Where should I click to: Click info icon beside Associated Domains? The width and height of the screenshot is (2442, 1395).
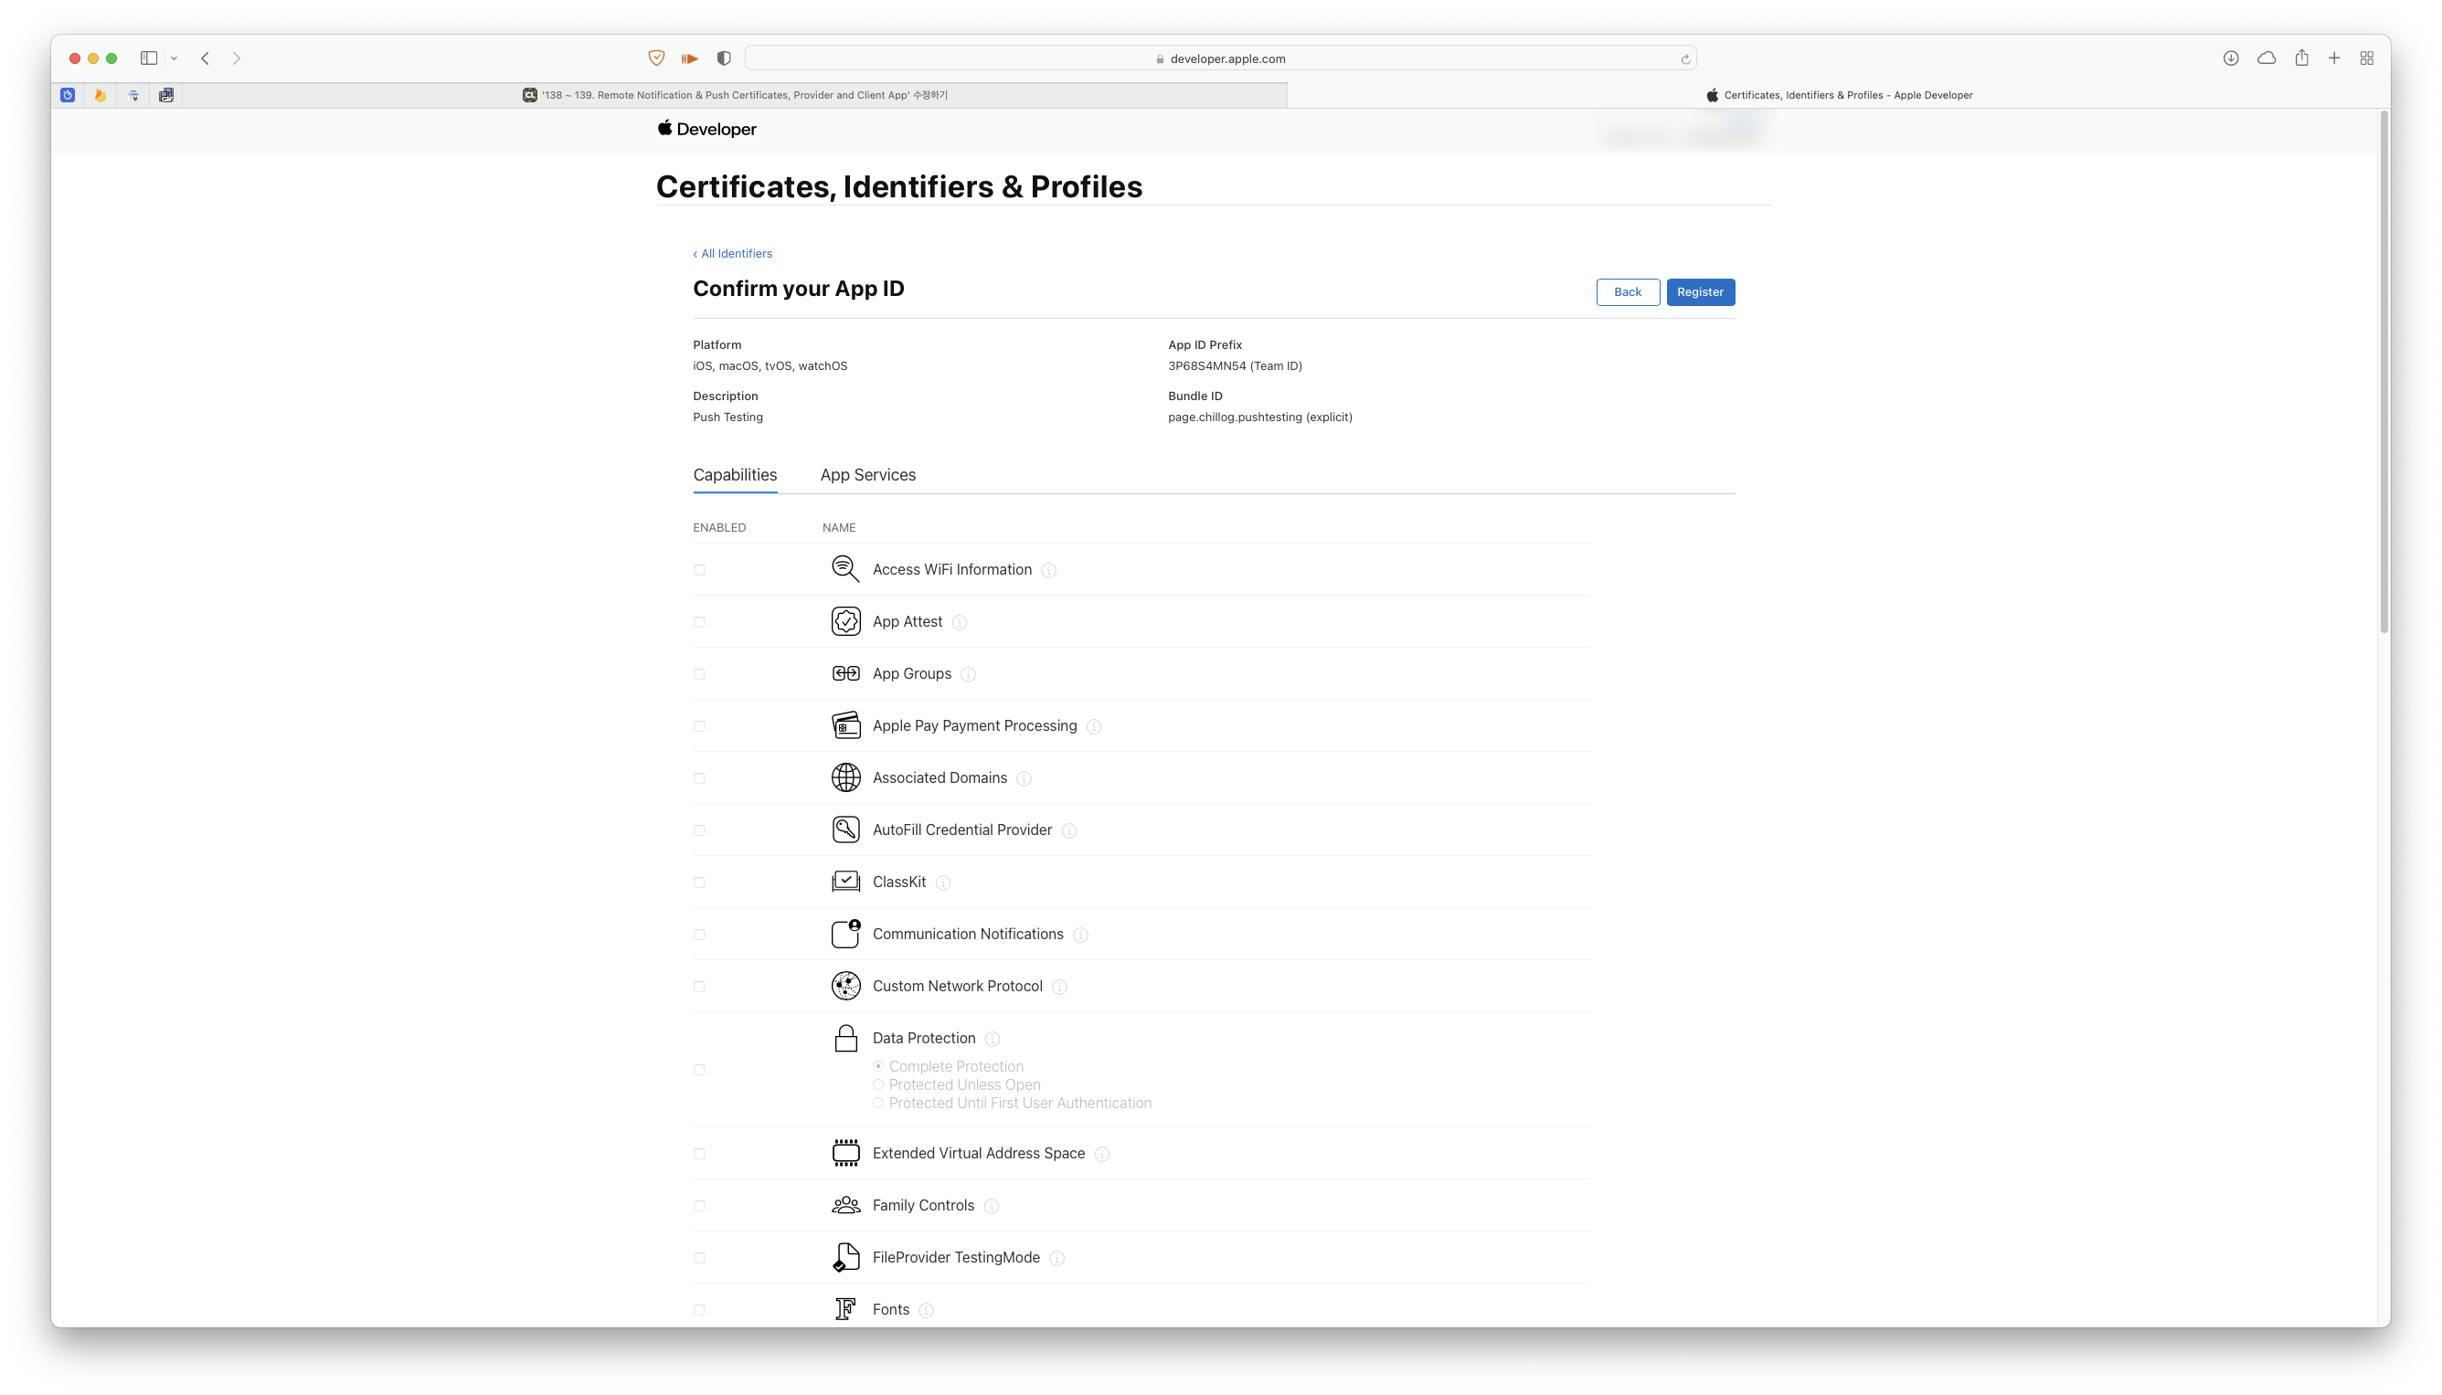coord(1024,779)
